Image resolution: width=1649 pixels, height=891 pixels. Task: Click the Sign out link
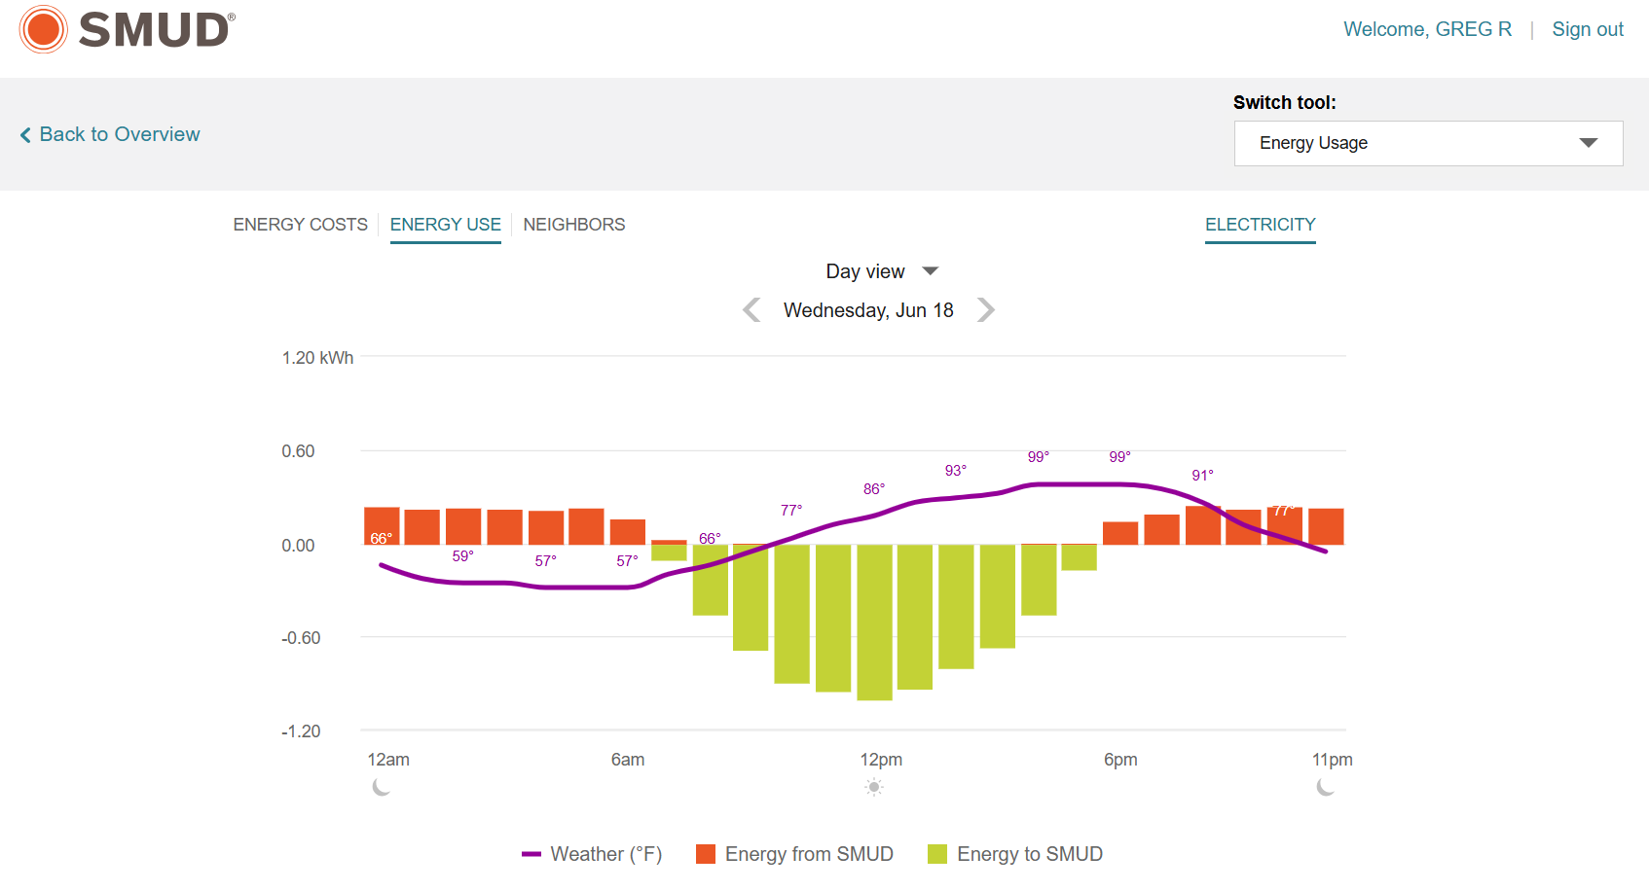1587,29
